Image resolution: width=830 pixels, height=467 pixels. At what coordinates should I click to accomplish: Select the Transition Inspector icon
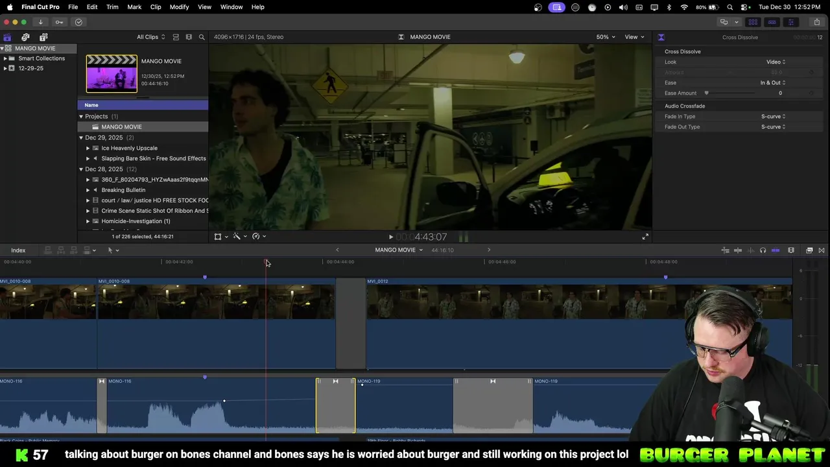coord(661,37)
